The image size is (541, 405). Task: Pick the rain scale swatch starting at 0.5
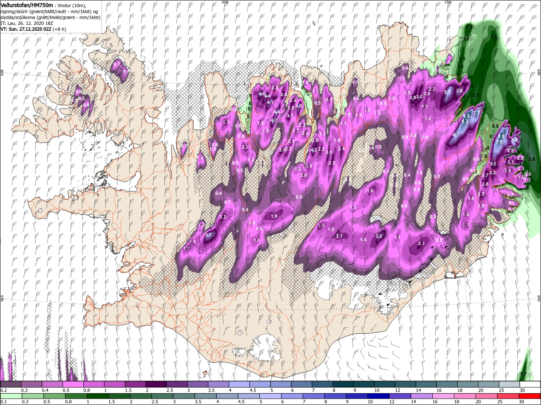54,396
